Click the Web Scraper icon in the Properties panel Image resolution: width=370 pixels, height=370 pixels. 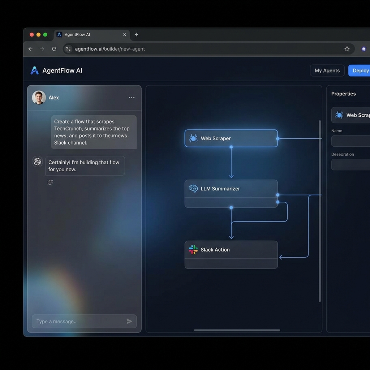tap(339, 115)
